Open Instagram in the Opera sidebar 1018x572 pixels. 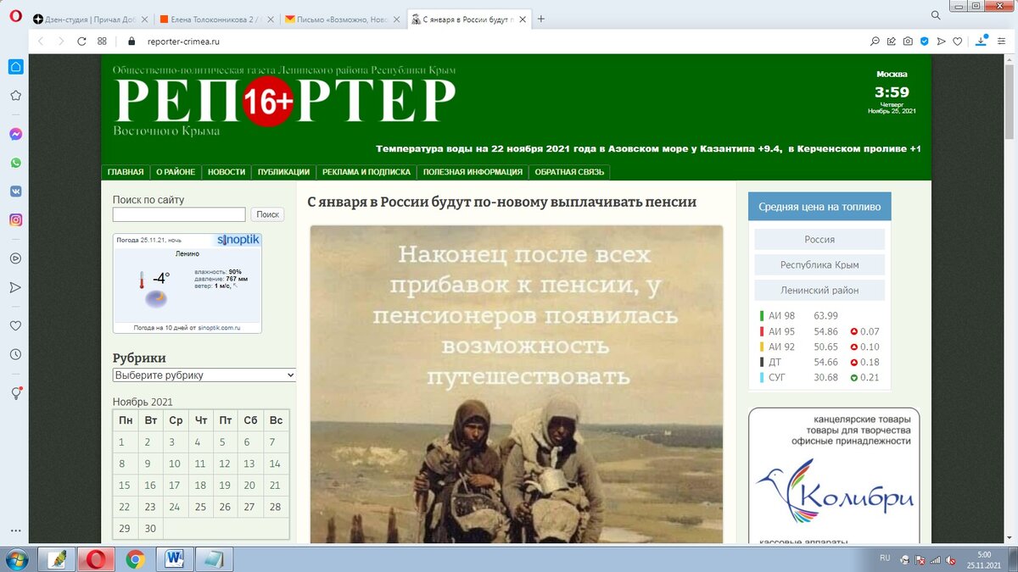point(15,219)
